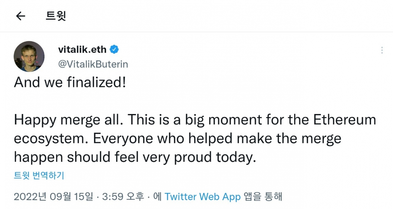This screenshot has height=209, width=393.
Task: Click the word "Ethereum" in the tweet
Action: click(345, 120)
